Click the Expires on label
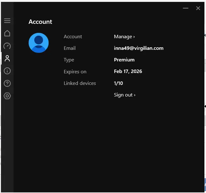 pos(75,72)
